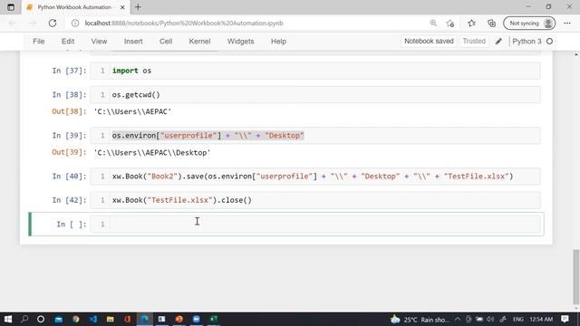Show hidden system tray icons
Viewport: 580px width, 326px height.
pyautogui.click(x=458, y=319)
